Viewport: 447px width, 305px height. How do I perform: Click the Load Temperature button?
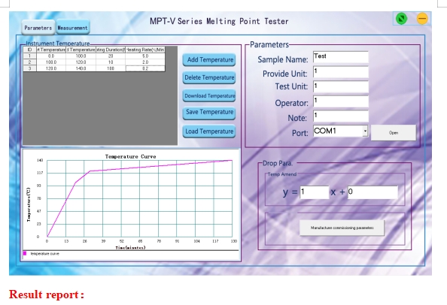click(209, 131)
